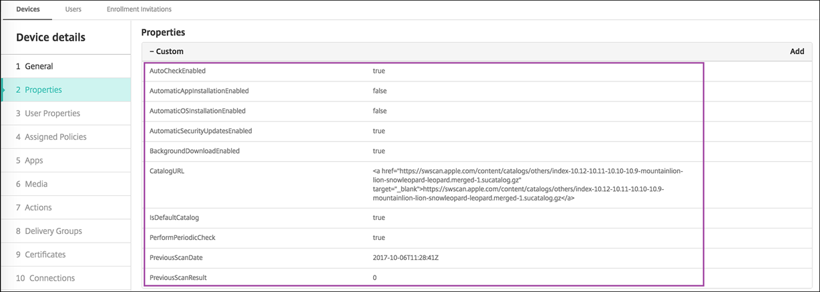
Task: Select the BackgroundDownloadEnabled property row
Action: (x=194, y=151)
